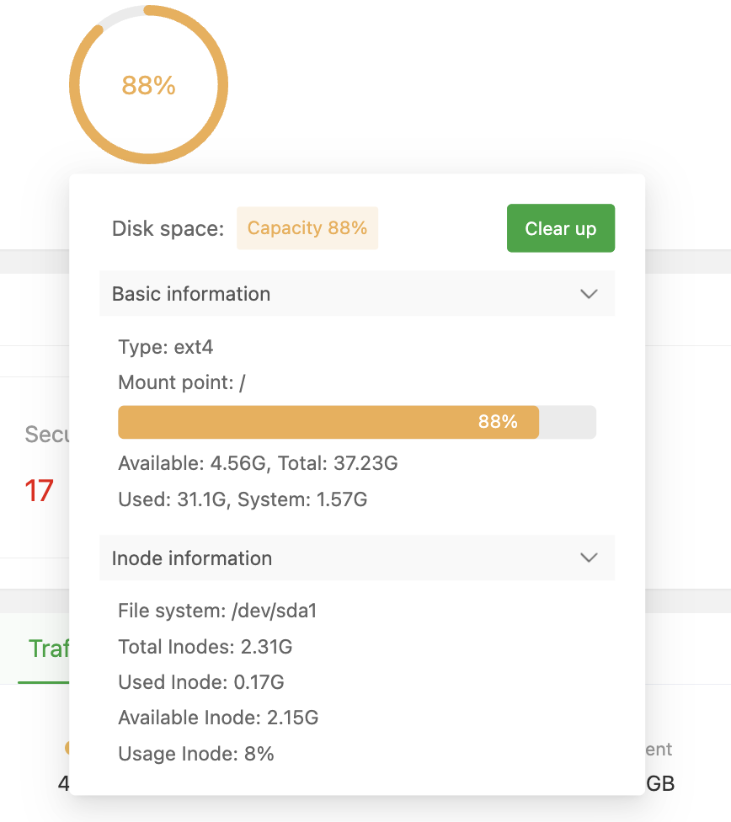Collapse Inode information using its chevron arrow
Image resolution: width=731 pixels, height=822 pixels.
[x=589, y=558]
